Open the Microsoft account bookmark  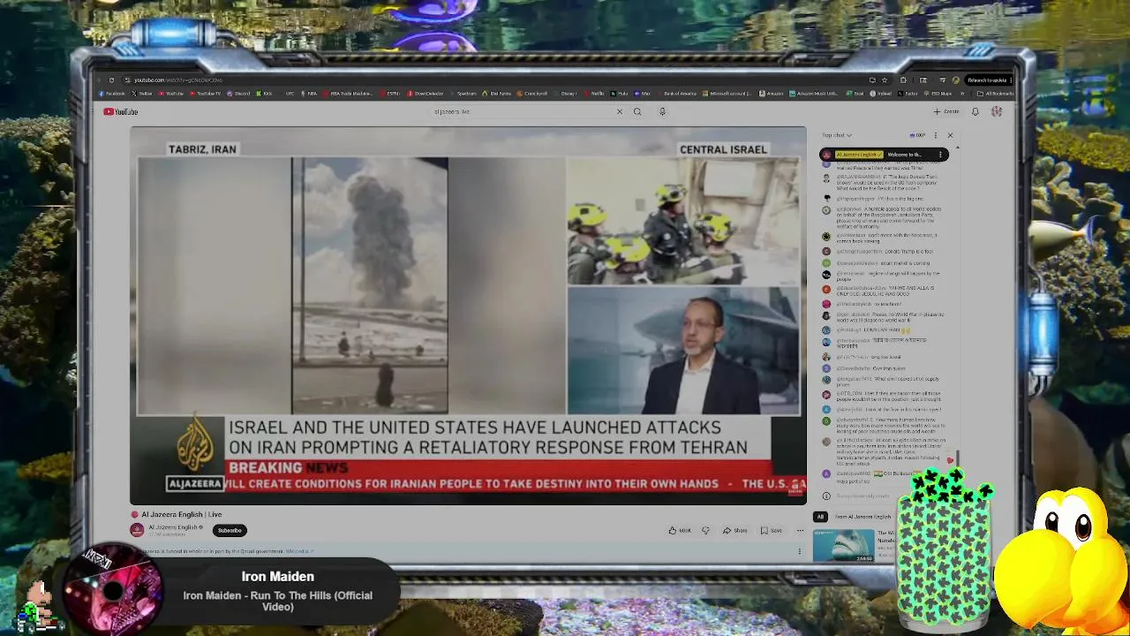click(x=727, y=94)
